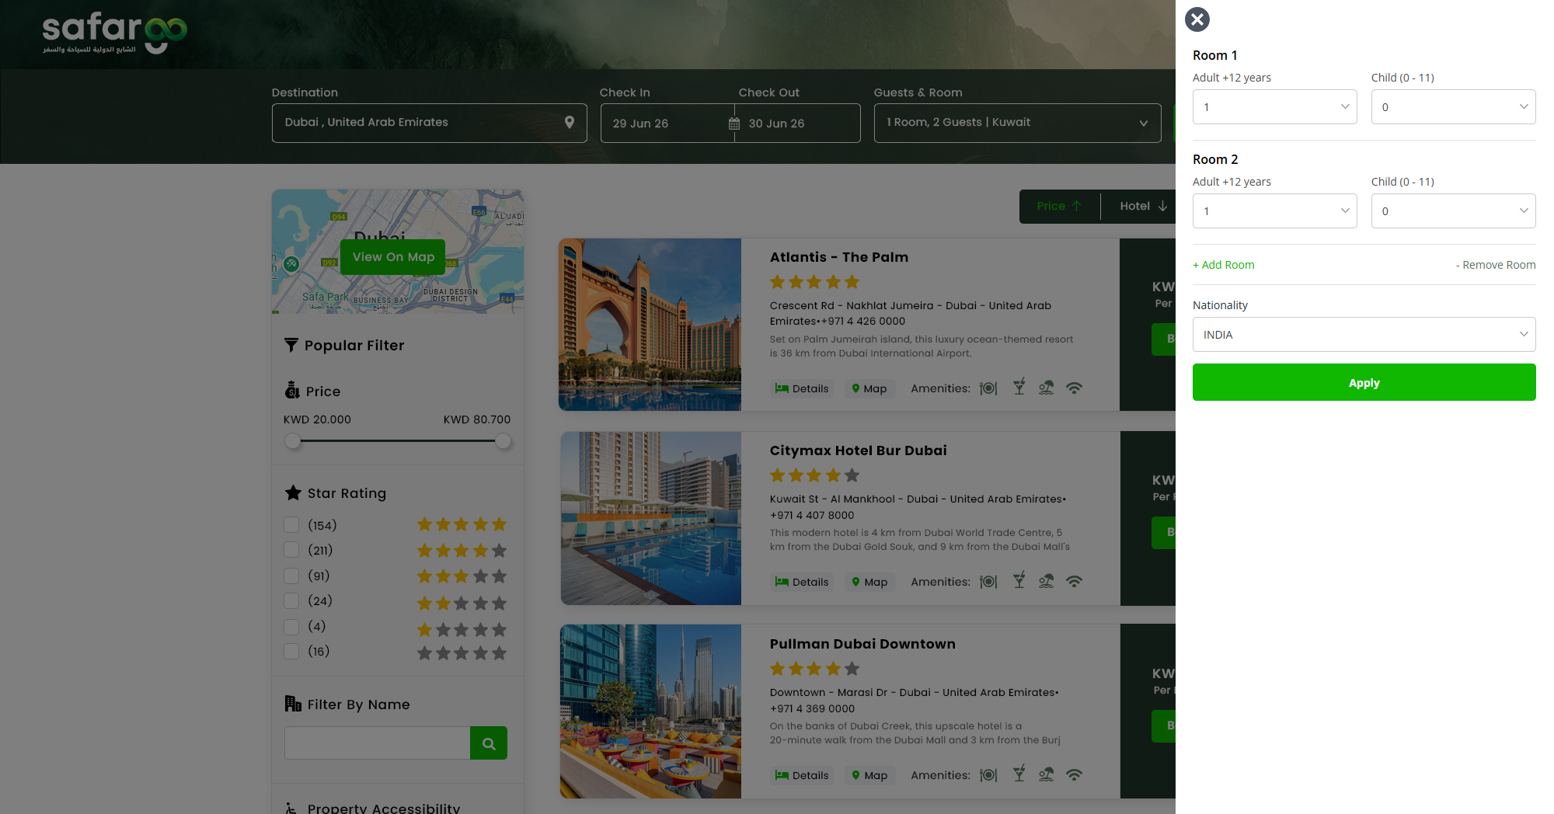This screenshot has width=1554, height=814.
Task: Tick the 5-star rating checkbox (154)
Action: pyautogui.click(x=292, y=525)
